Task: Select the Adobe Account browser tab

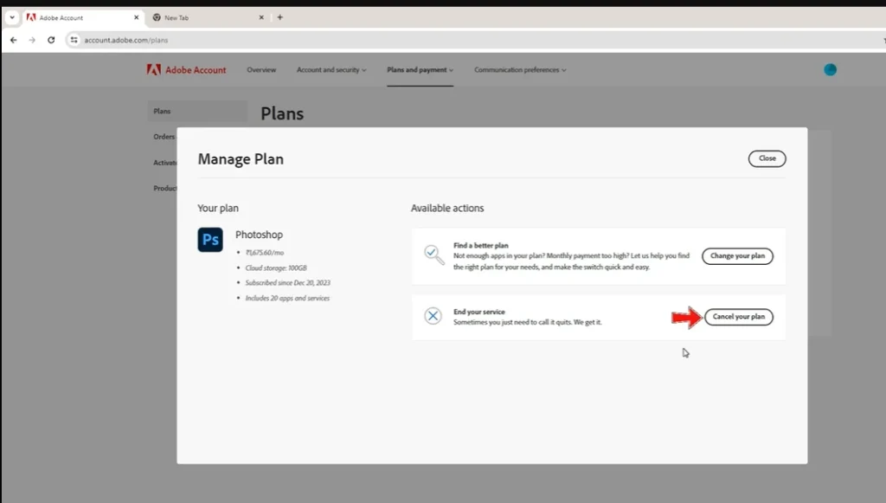Action: tap(84, 17)
